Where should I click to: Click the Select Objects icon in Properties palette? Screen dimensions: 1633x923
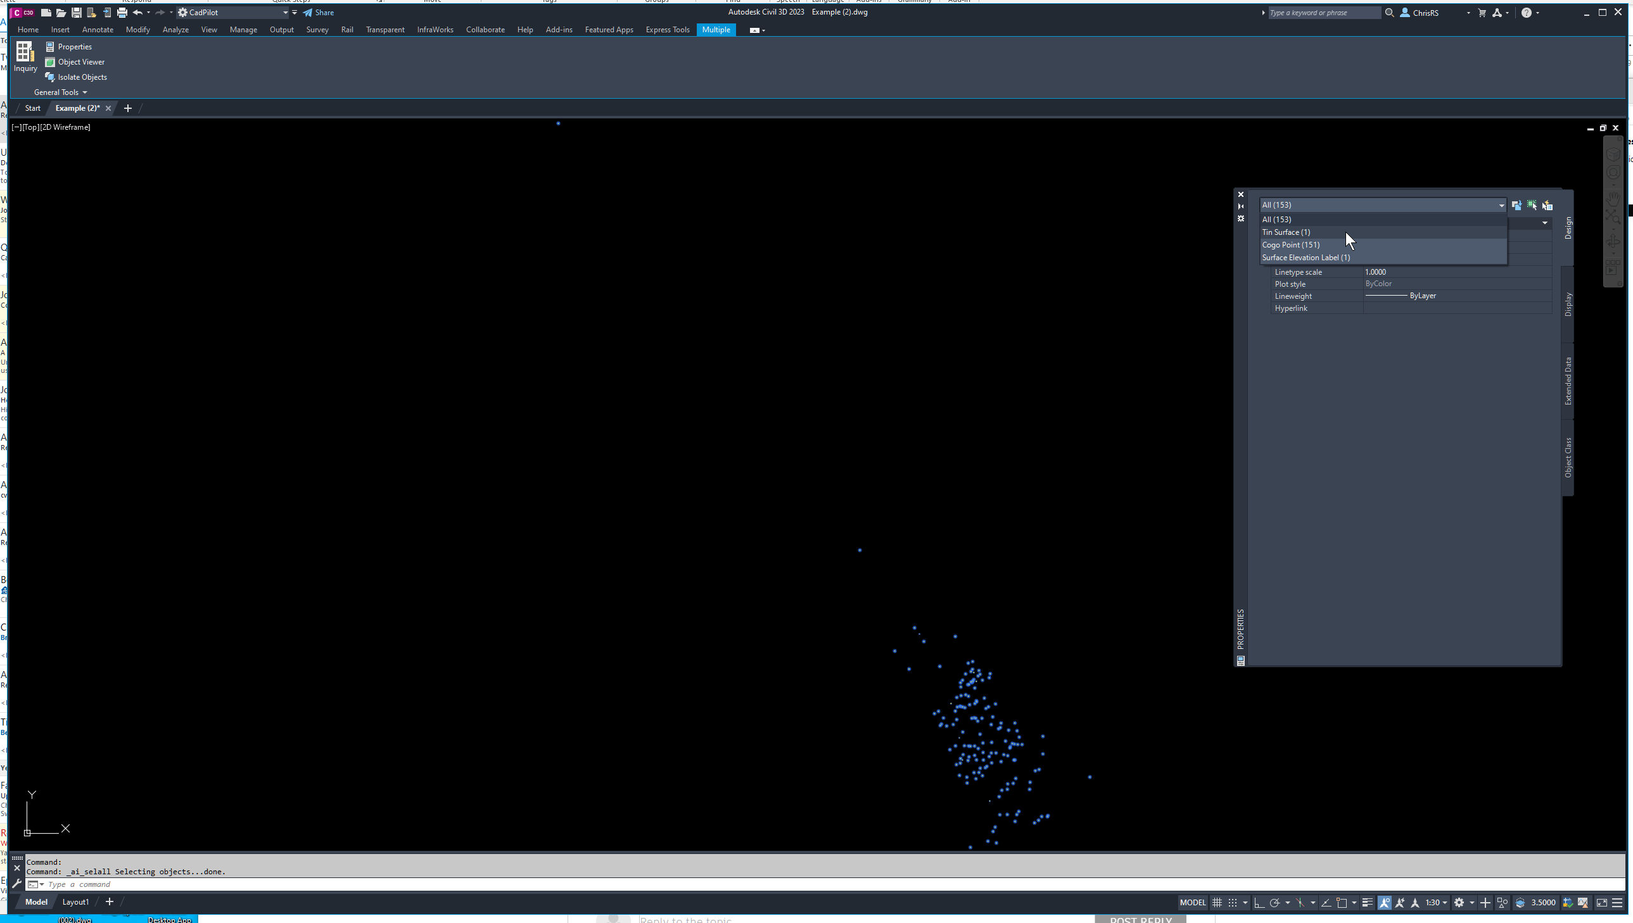(x=1532, y=204)
